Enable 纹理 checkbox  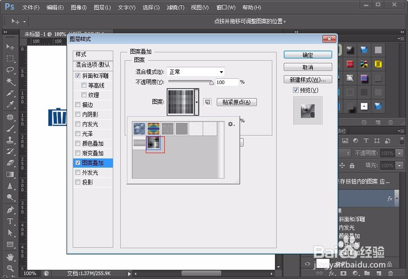pos(84,95)
